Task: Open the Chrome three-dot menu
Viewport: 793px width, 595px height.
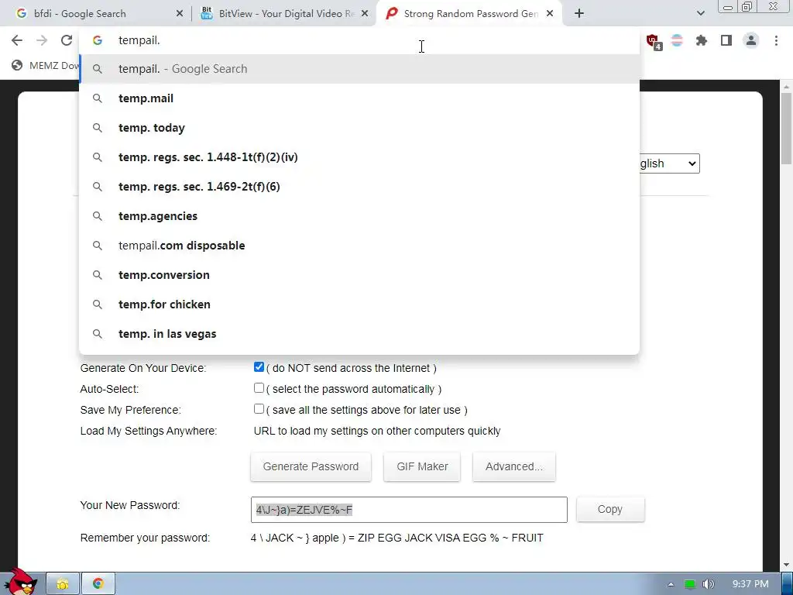Action: coord(776,40)
